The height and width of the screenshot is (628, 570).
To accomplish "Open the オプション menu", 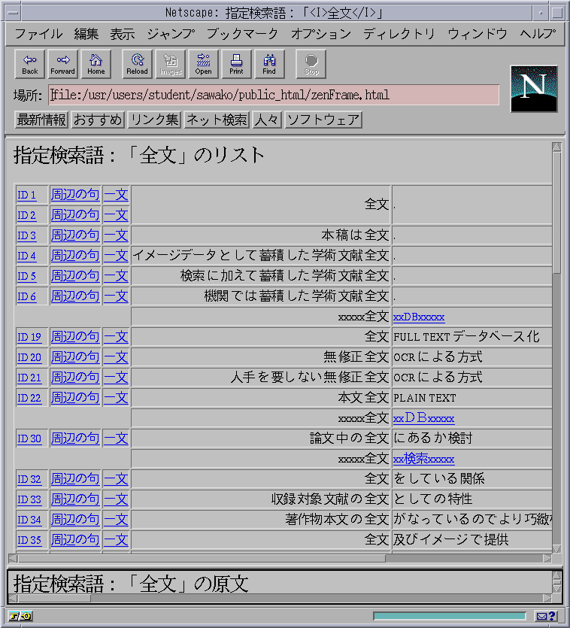I will click(320, 34).
